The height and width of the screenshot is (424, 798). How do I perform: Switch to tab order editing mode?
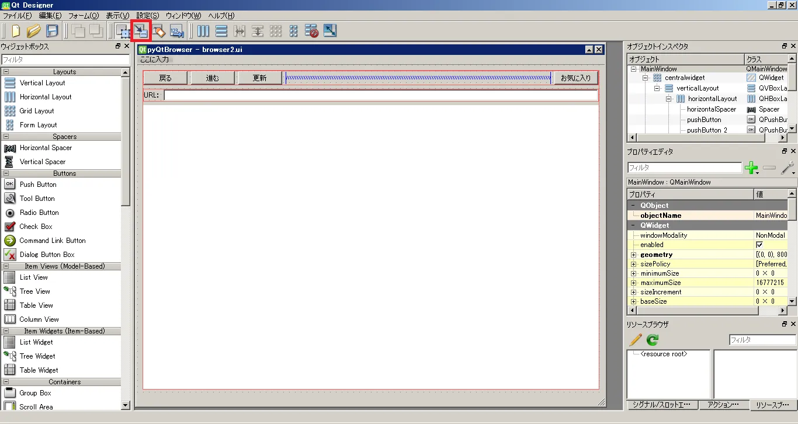pos(177,31)
